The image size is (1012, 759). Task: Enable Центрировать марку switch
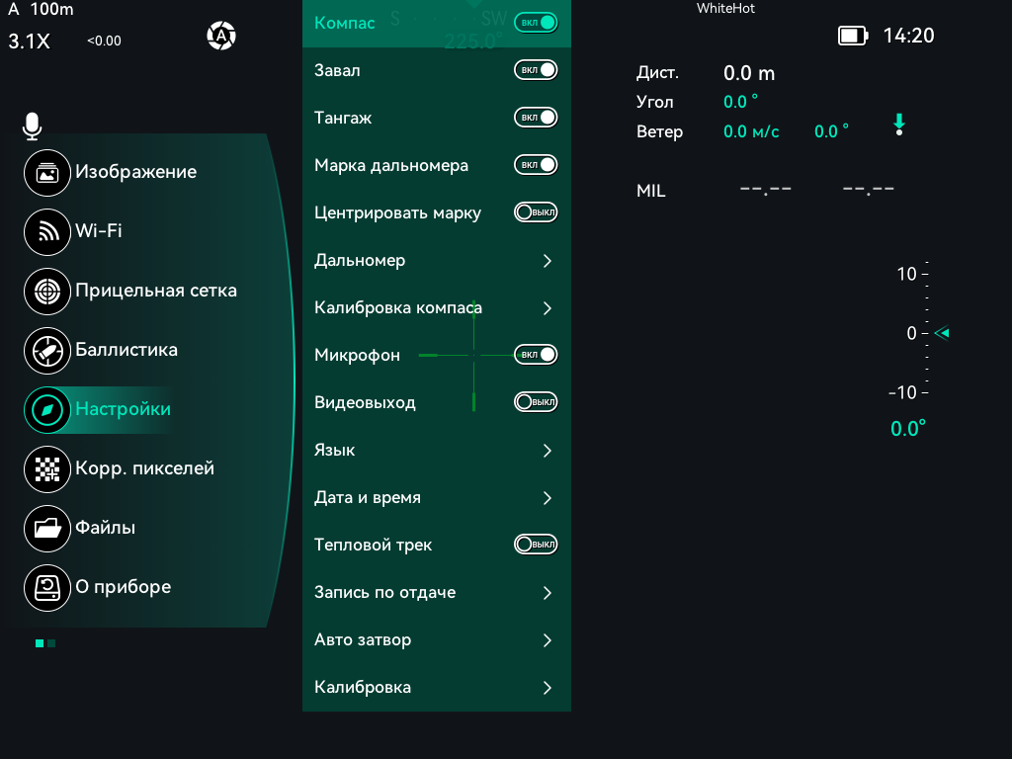coord(536,212)
